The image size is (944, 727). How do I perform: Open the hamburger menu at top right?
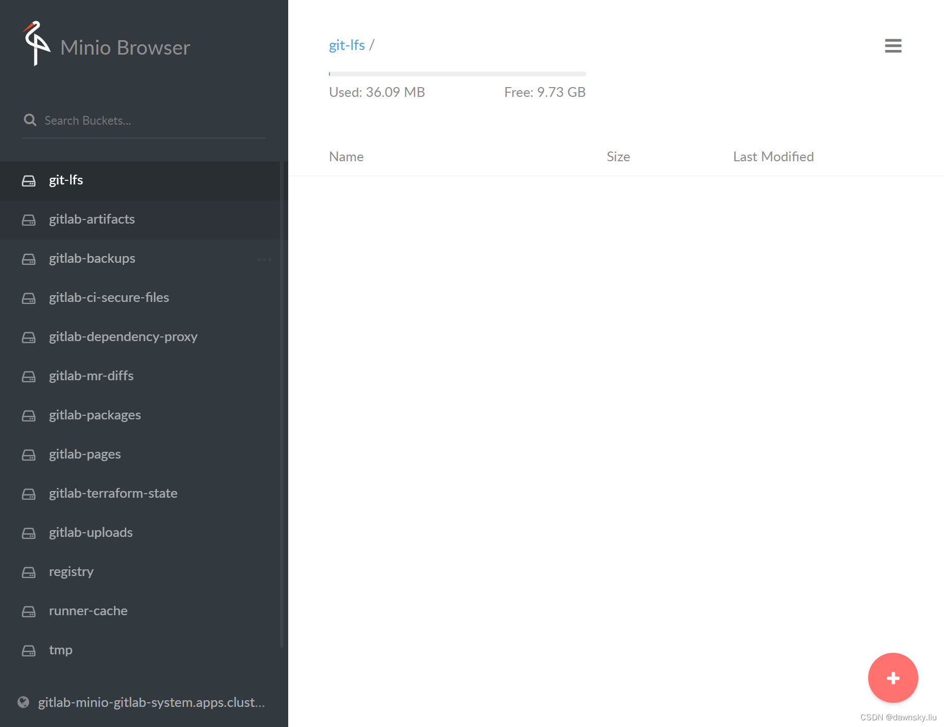pyautogui.click(x=893, y=46)
